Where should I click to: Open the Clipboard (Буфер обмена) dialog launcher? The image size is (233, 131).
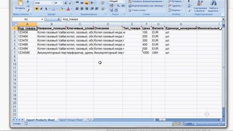click(31, 14)
